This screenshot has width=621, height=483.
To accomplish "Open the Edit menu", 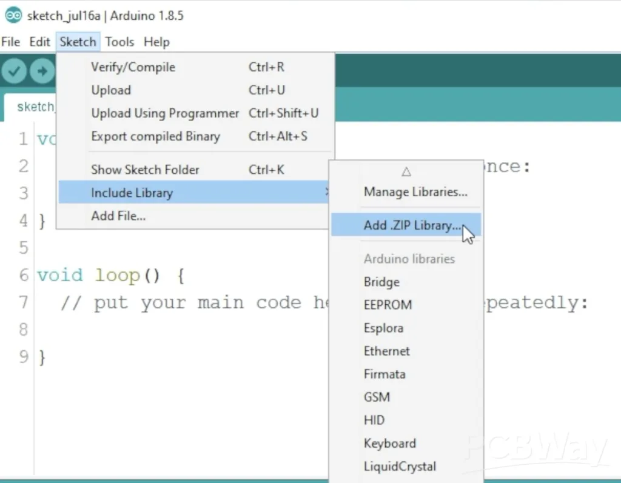I will point(39,42).
